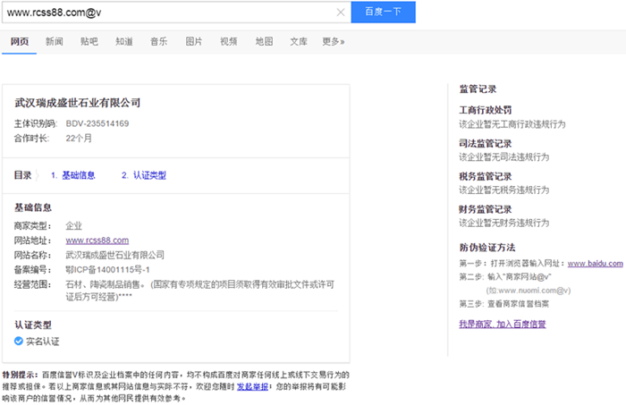The image size is (626, 405).
Task: Click the 司法监管记录 heading
Action: (486, 143)
